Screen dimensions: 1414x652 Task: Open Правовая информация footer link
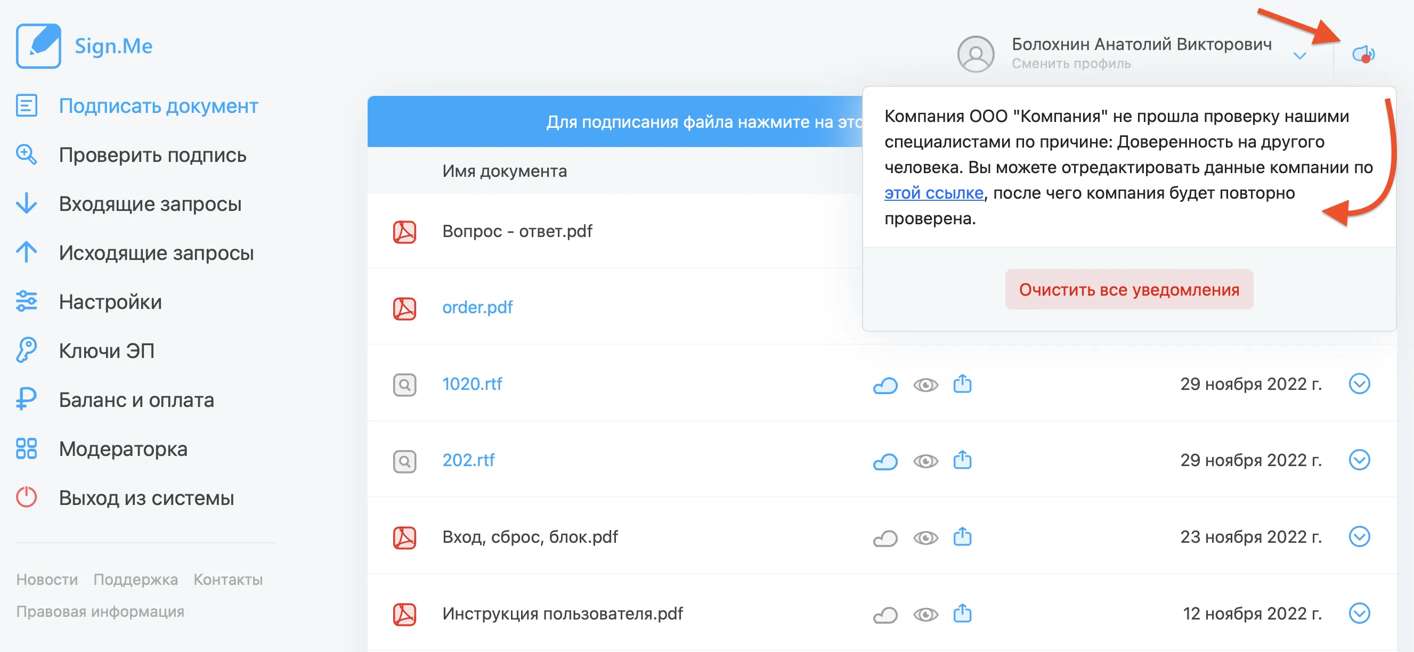pyautogui.click(x=100, y=612)
